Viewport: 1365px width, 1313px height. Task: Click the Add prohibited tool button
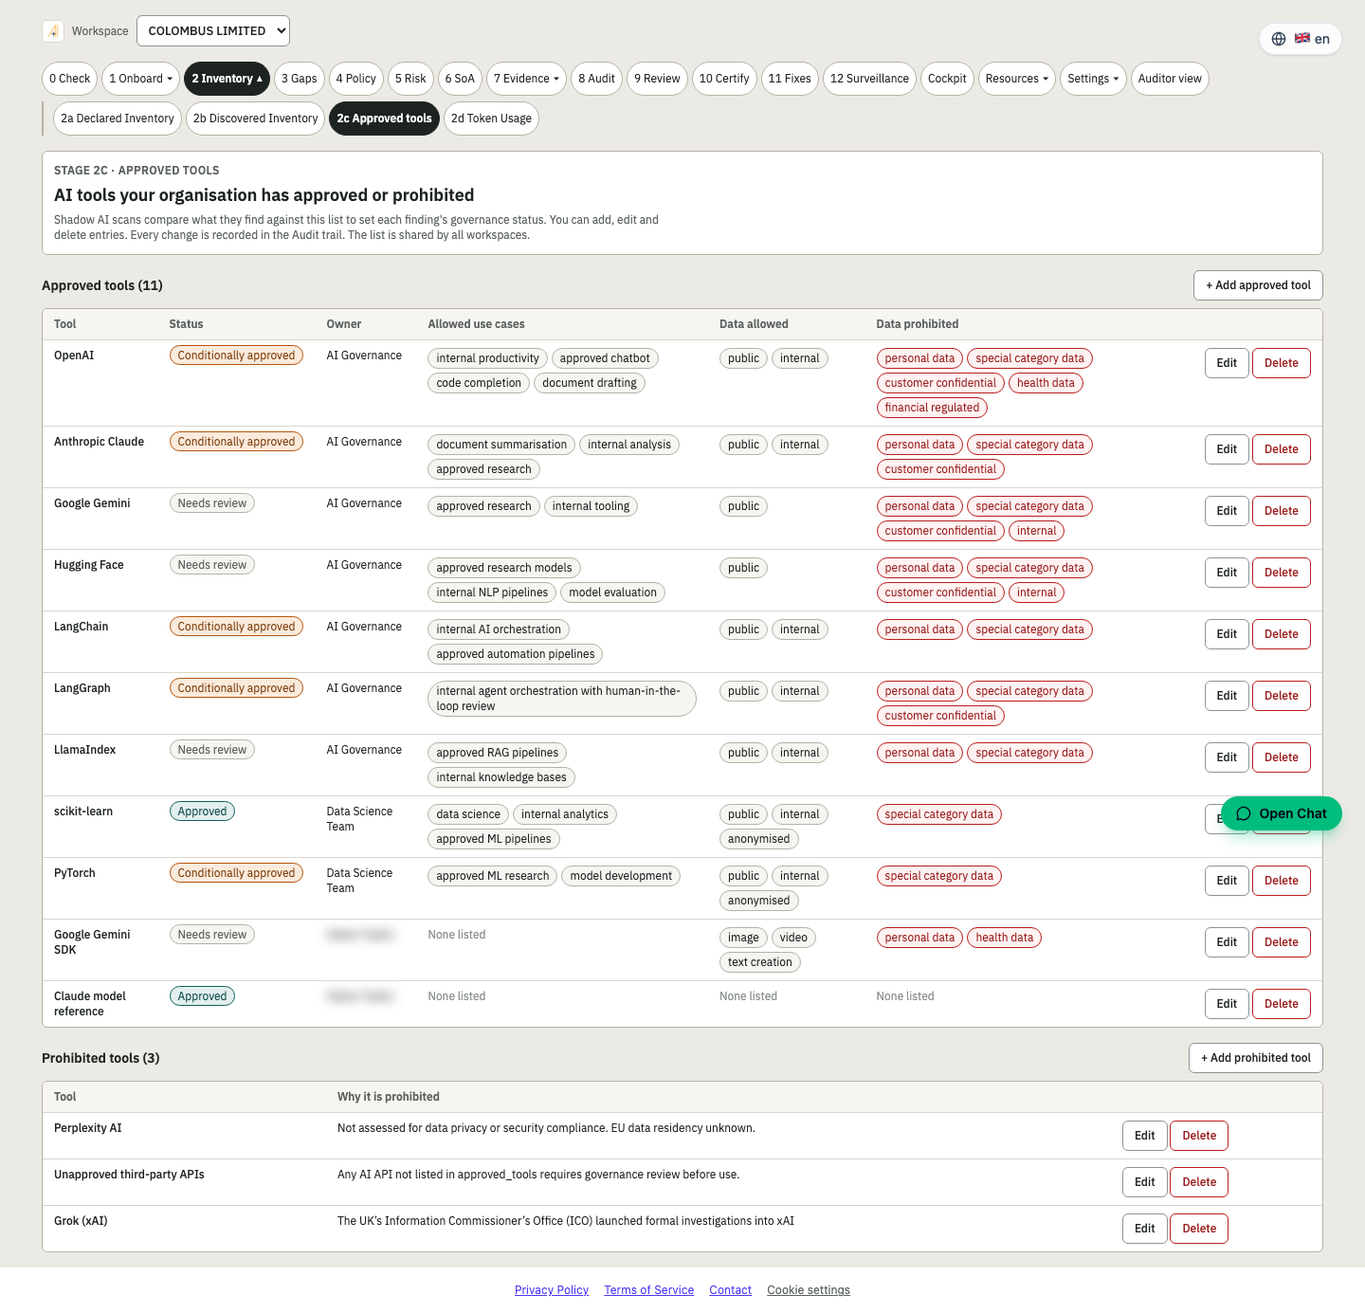(x=1256, y=1058)
